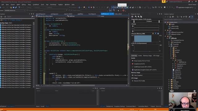The height and width of the screenshot is (111, 198).
Task: Switch to the appsettings.json tab
Action: 41,14
